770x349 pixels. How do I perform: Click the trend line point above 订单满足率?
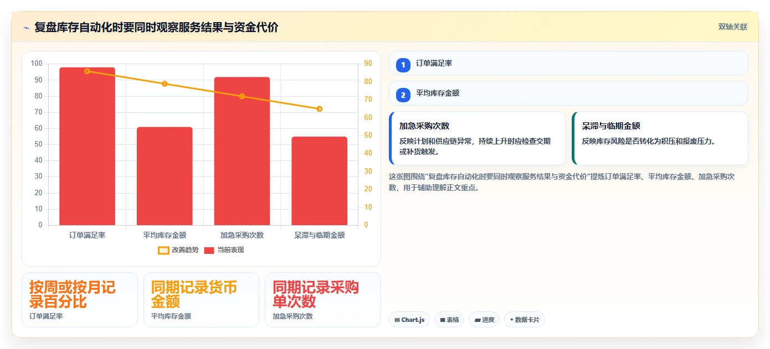pyautogui.click(x=87, y=71)
